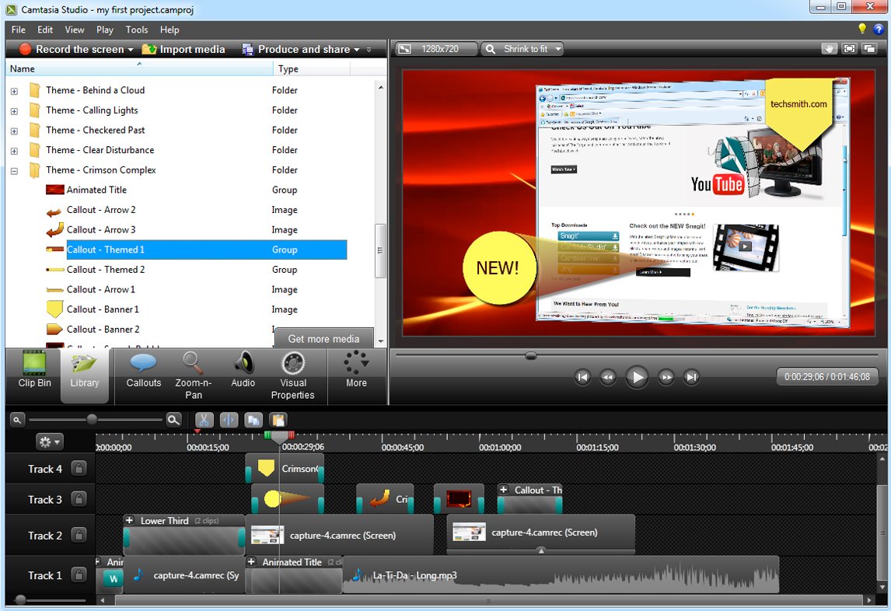Image resolution: width=891 pixels, height=611 pixels.
Task: Enable pan mode hand icon in preview
Action: click(829, 49)
